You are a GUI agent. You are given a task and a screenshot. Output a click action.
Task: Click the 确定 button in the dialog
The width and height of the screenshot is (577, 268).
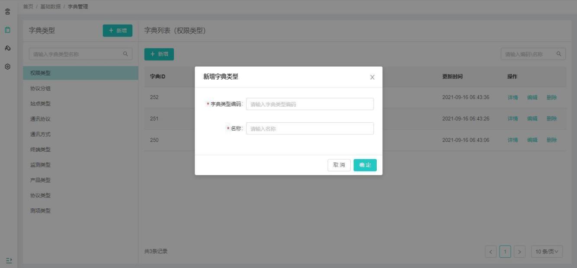365,165
